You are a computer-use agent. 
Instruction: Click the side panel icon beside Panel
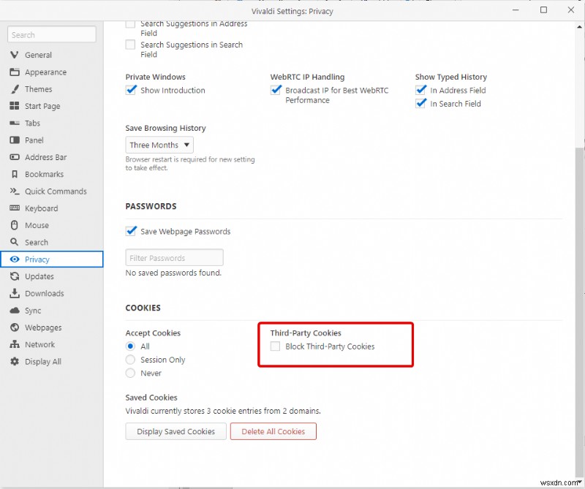click(x=15, y=140)
